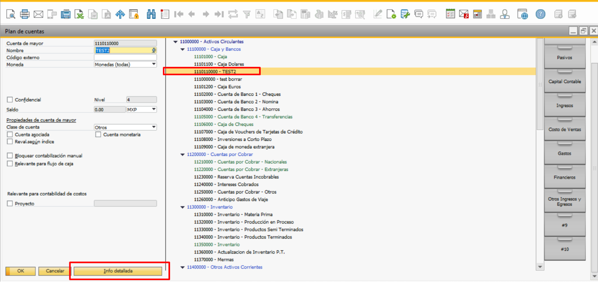Screen dimensions: 598x282
Task: Open the browser globe icon
Action: tap(522, 14)
